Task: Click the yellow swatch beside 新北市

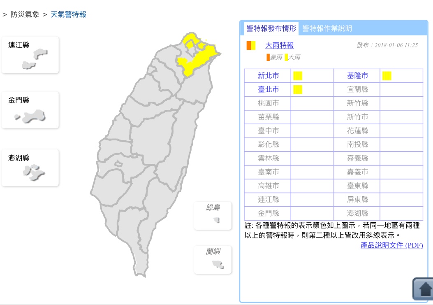Action: click(x=298, y=76)
